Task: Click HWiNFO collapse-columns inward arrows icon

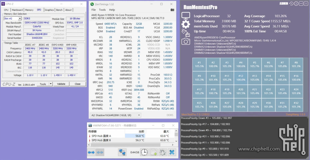Action: point(100,152)
